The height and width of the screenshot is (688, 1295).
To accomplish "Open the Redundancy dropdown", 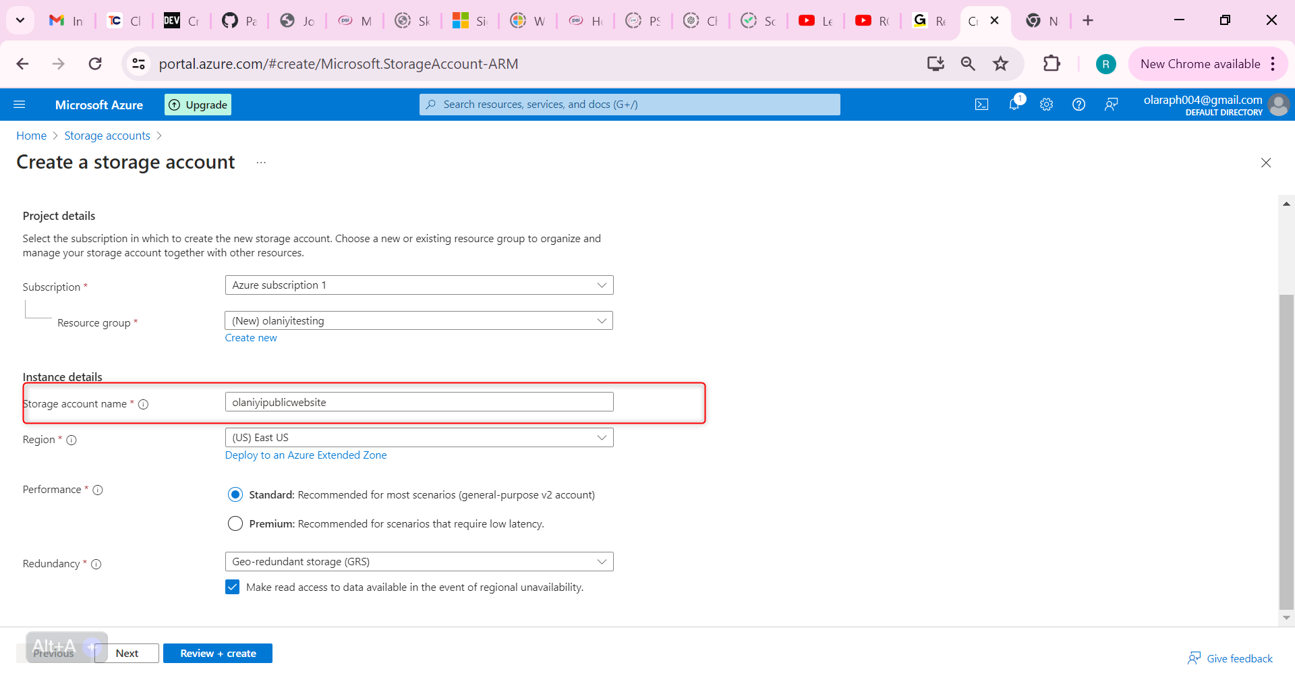I will pyautogui.click(x=419, y=562).
